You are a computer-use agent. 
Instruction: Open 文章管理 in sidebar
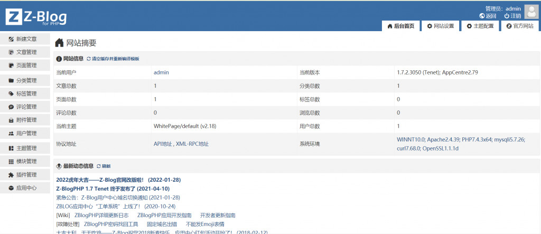[x=24, y=52]
